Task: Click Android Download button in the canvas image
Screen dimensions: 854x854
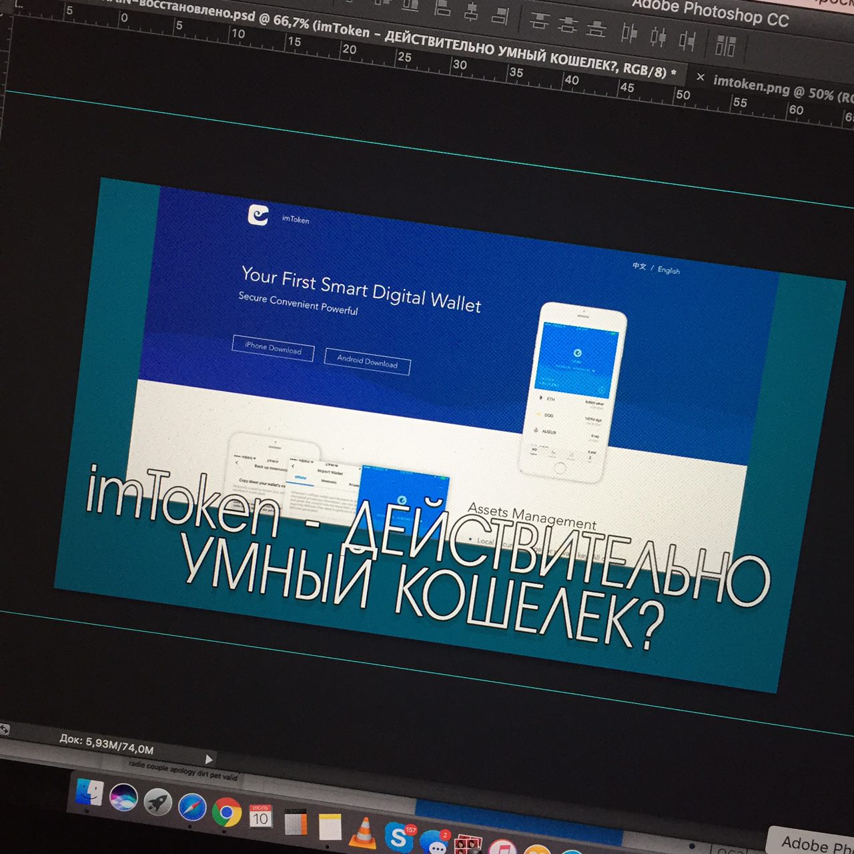Action: [367, 361]
